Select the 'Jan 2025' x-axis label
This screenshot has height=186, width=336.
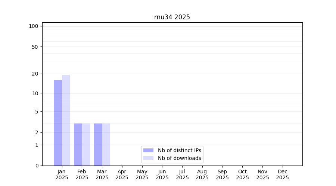[x=62, y=174]
